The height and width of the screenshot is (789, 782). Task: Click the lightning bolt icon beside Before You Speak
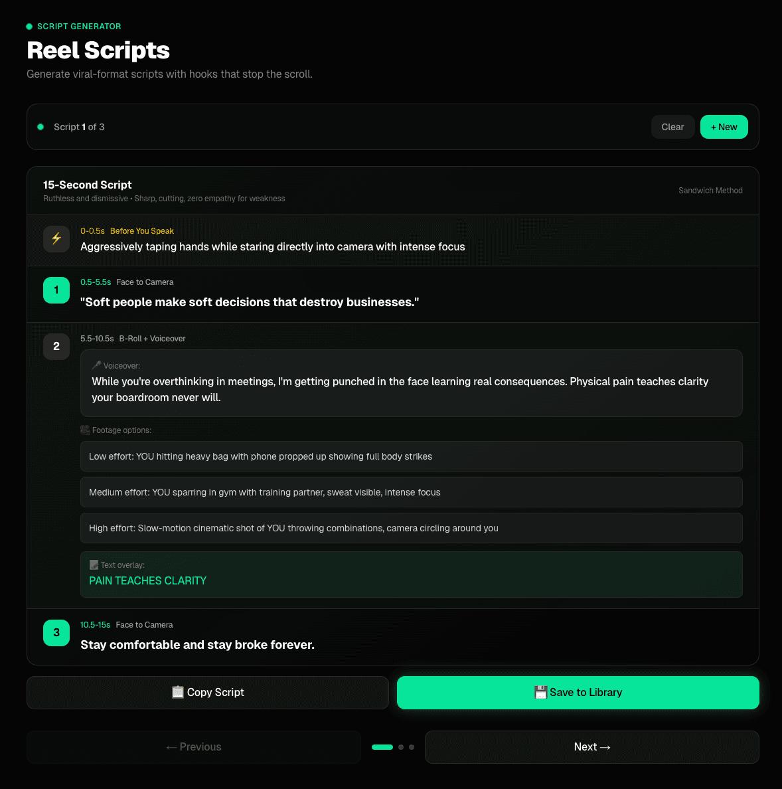(x=56, y=239)
